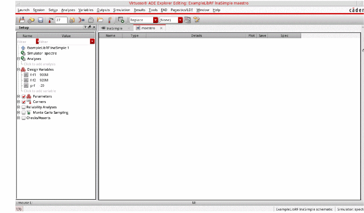Disable the Corners checkbox

[x=24, y=102]
